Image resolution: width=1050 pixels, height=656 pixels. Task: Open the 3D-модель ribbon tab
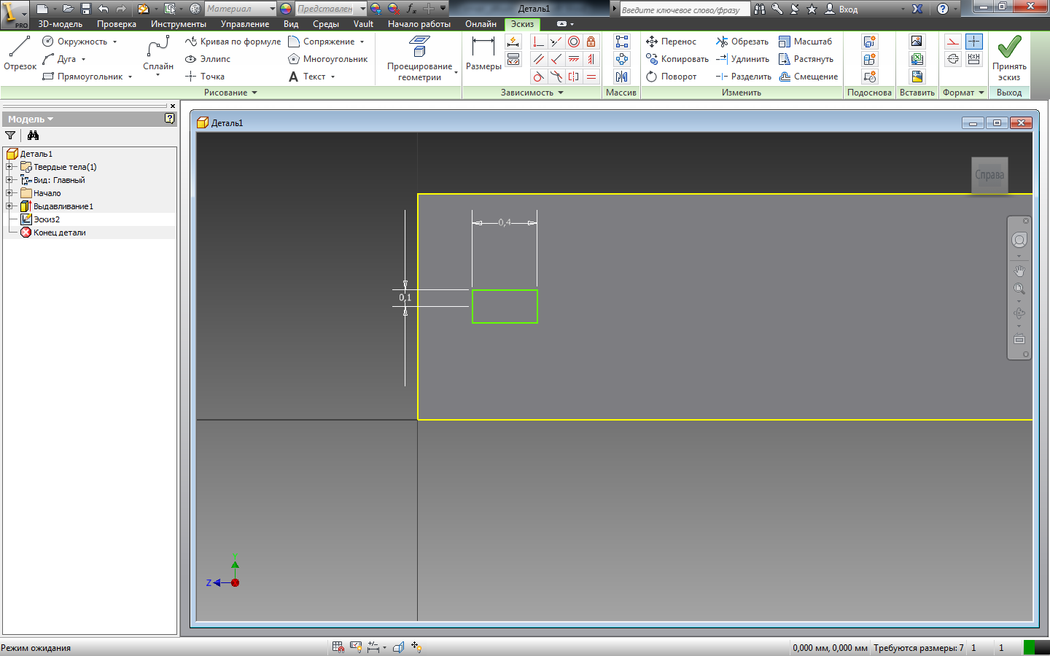tap(60, 24)
